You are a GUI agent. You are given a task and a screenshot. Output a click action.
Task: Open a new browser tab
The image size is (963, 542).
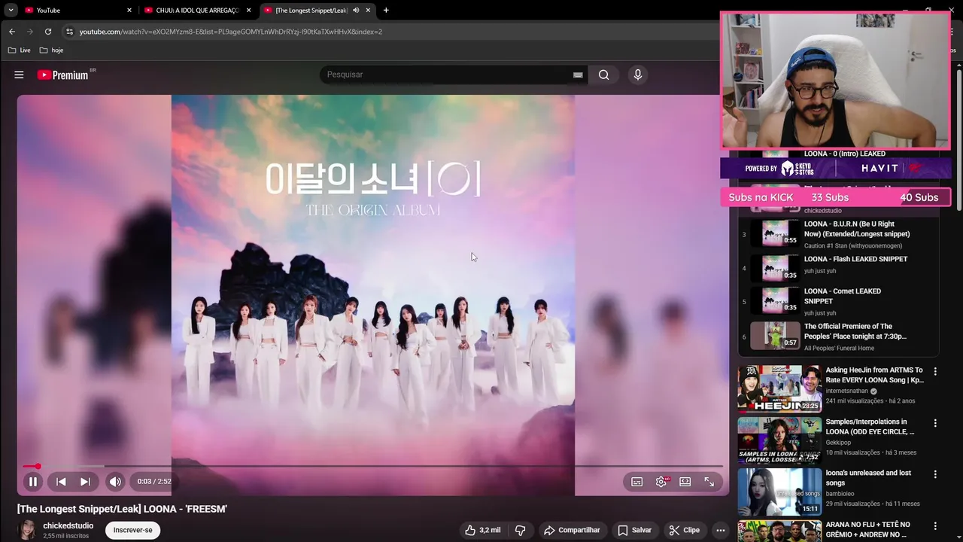pyautogui.click(x=386, y=11)
